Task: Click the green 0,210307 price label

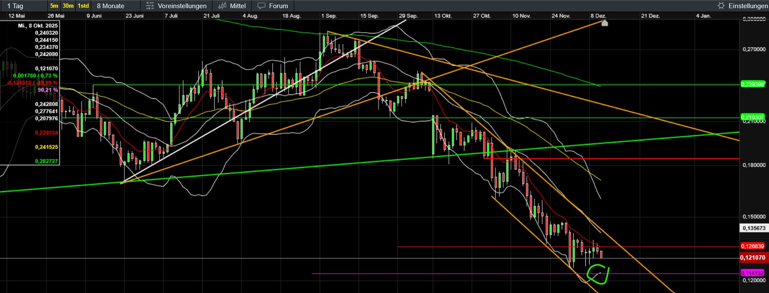Action: (753, 117)
